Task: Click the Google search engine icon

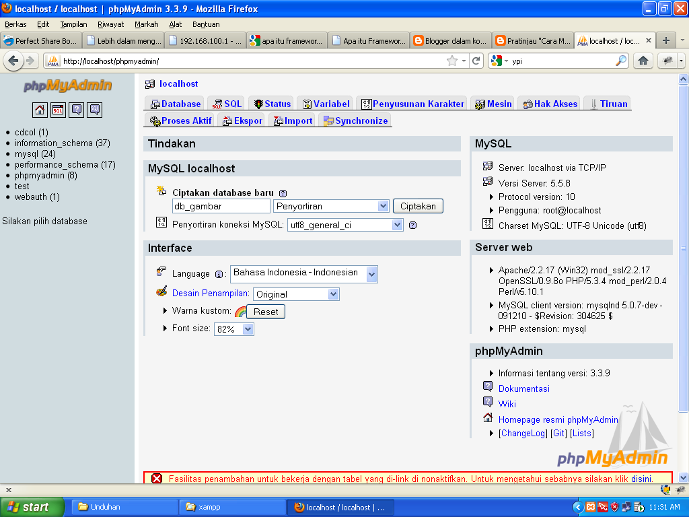Action: [x=497, y=61]
